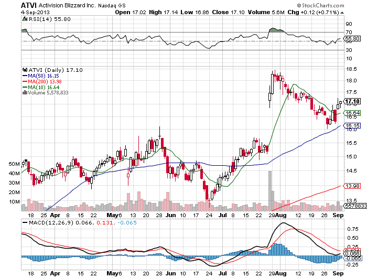This screenshot has height=278, width=367.
Task: Click the 0.066 MACD value tag
Action: point(352,253)
